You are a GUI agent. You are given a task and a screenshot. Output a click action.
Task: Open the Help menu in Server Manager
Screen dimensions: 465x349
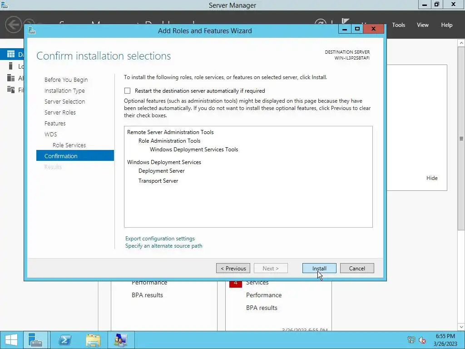click(x=446, y=25)
